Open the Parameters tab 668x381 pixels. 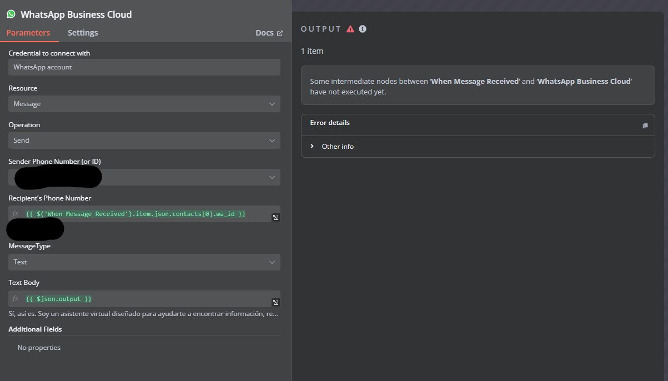pos(28,33)
